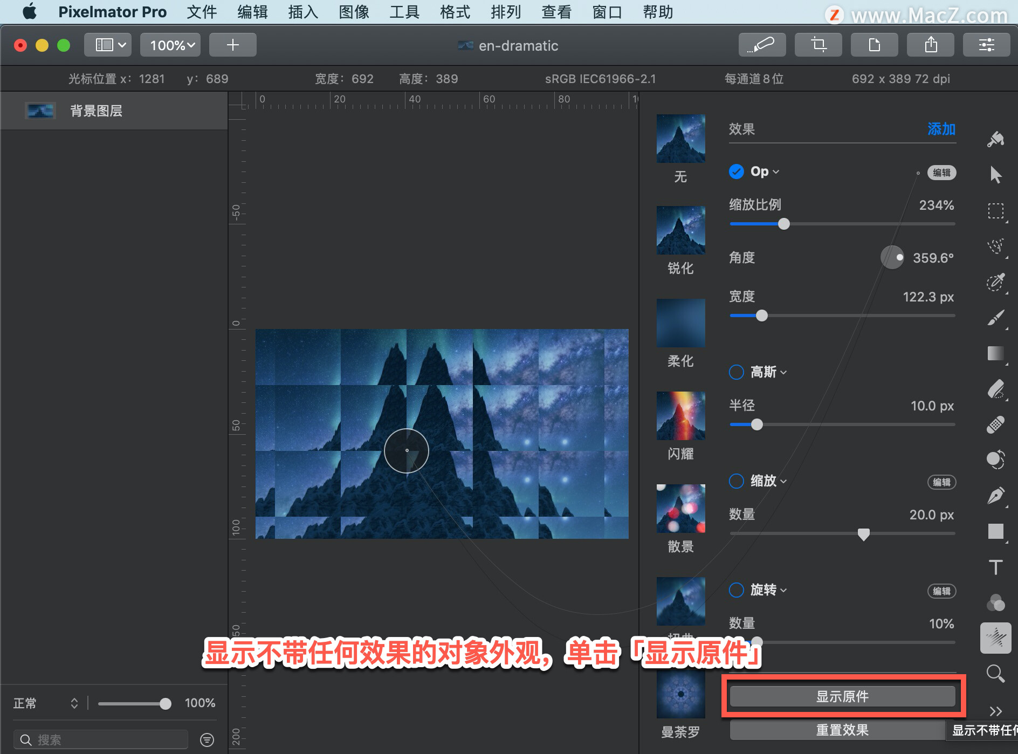
Task: Select the Type text tool
Action: 995,567
